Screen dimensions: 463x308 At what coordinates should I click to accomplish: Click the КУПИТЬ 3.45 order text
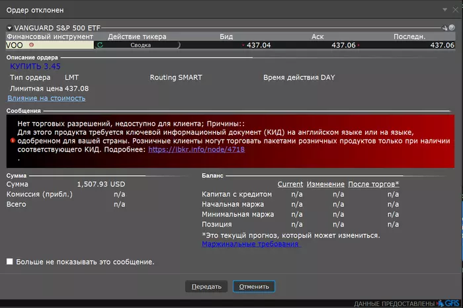(35, 66)
